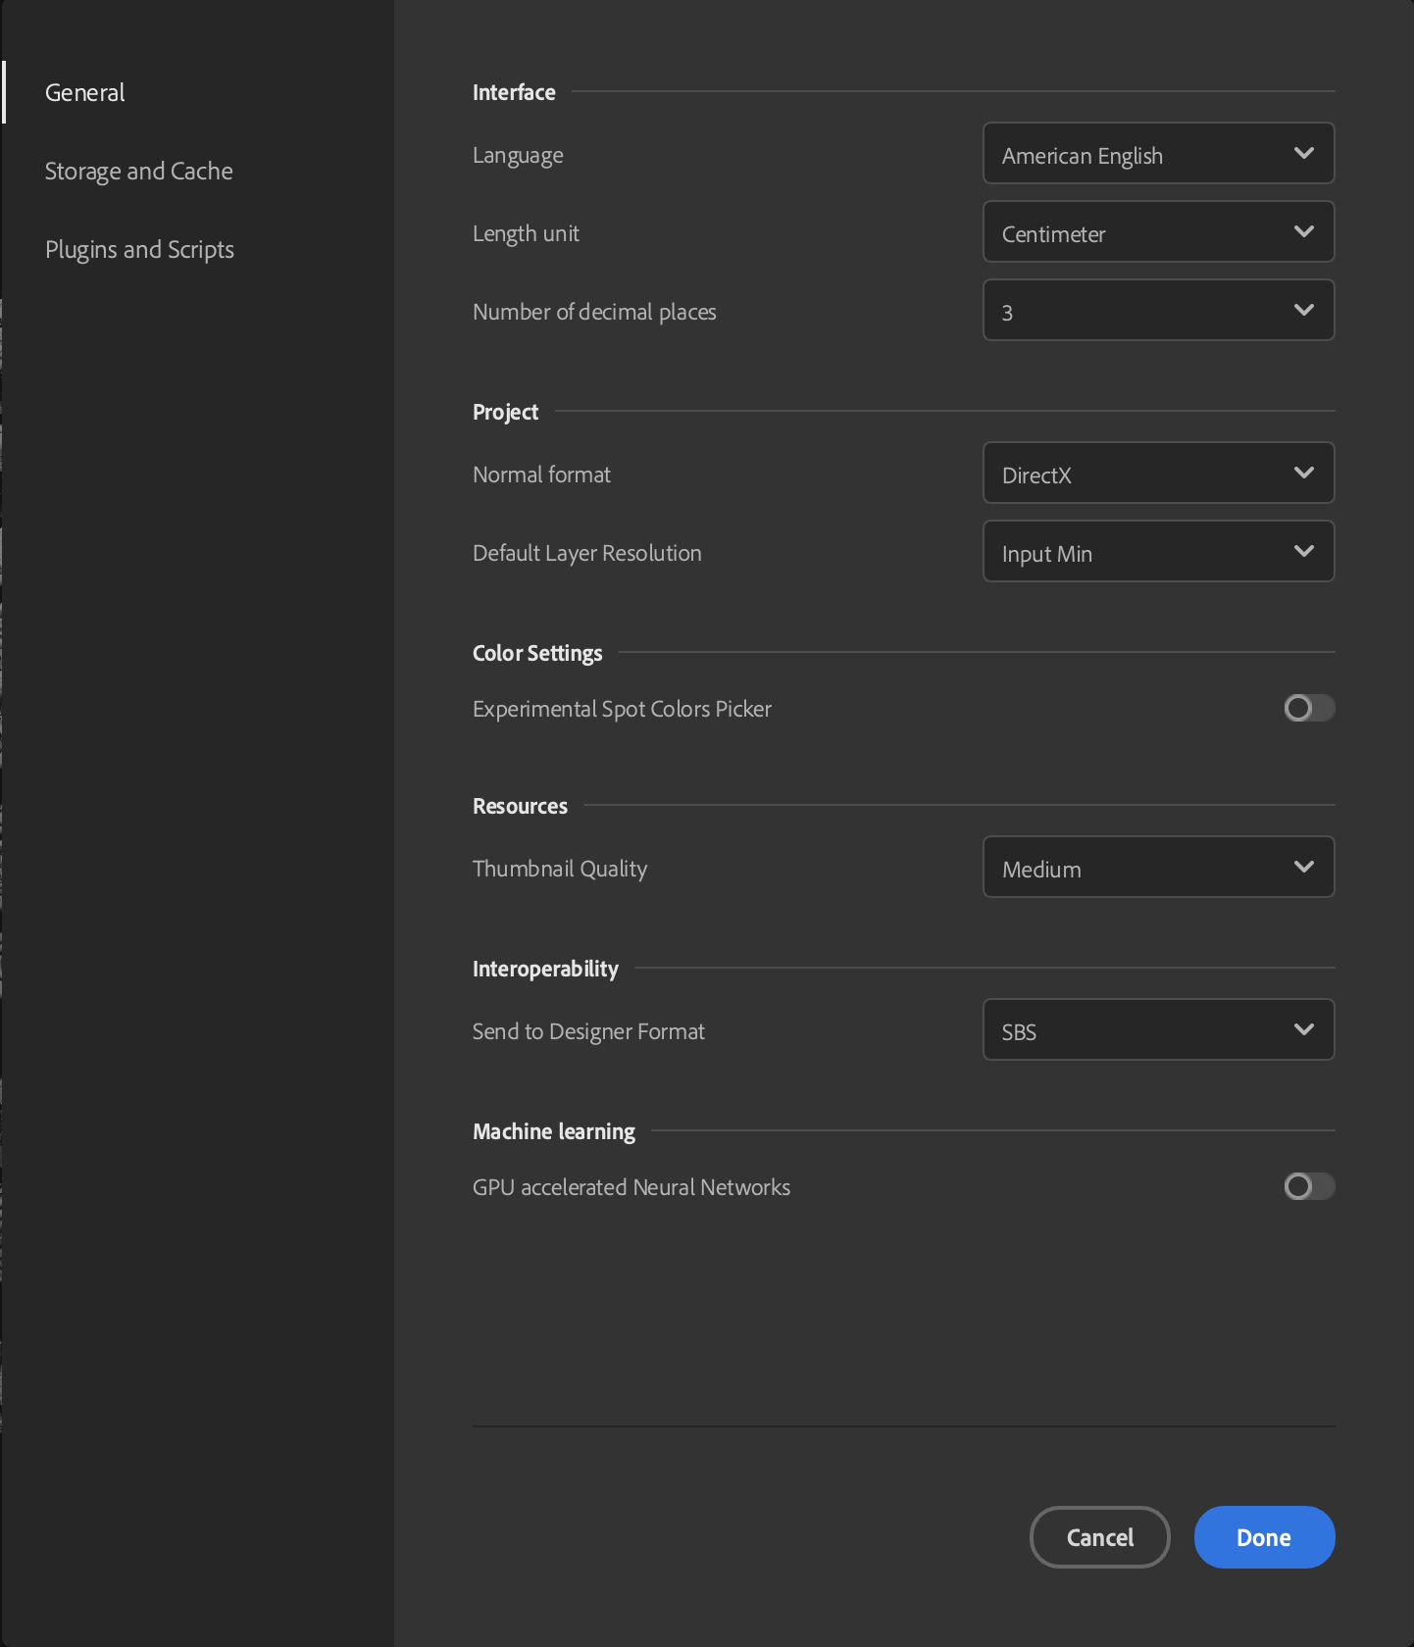Click the chevron arrow beside Input Min
The image size is (1414, 1647).
coord(1303,551)
